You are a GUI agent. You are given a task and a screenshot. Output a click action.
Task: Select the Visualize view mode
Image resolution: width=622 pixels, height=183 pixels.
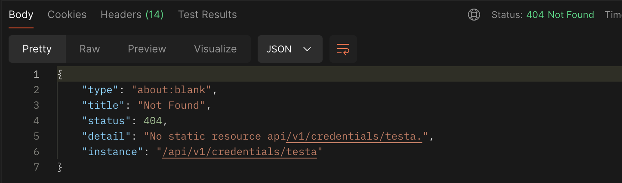(215, 49)
